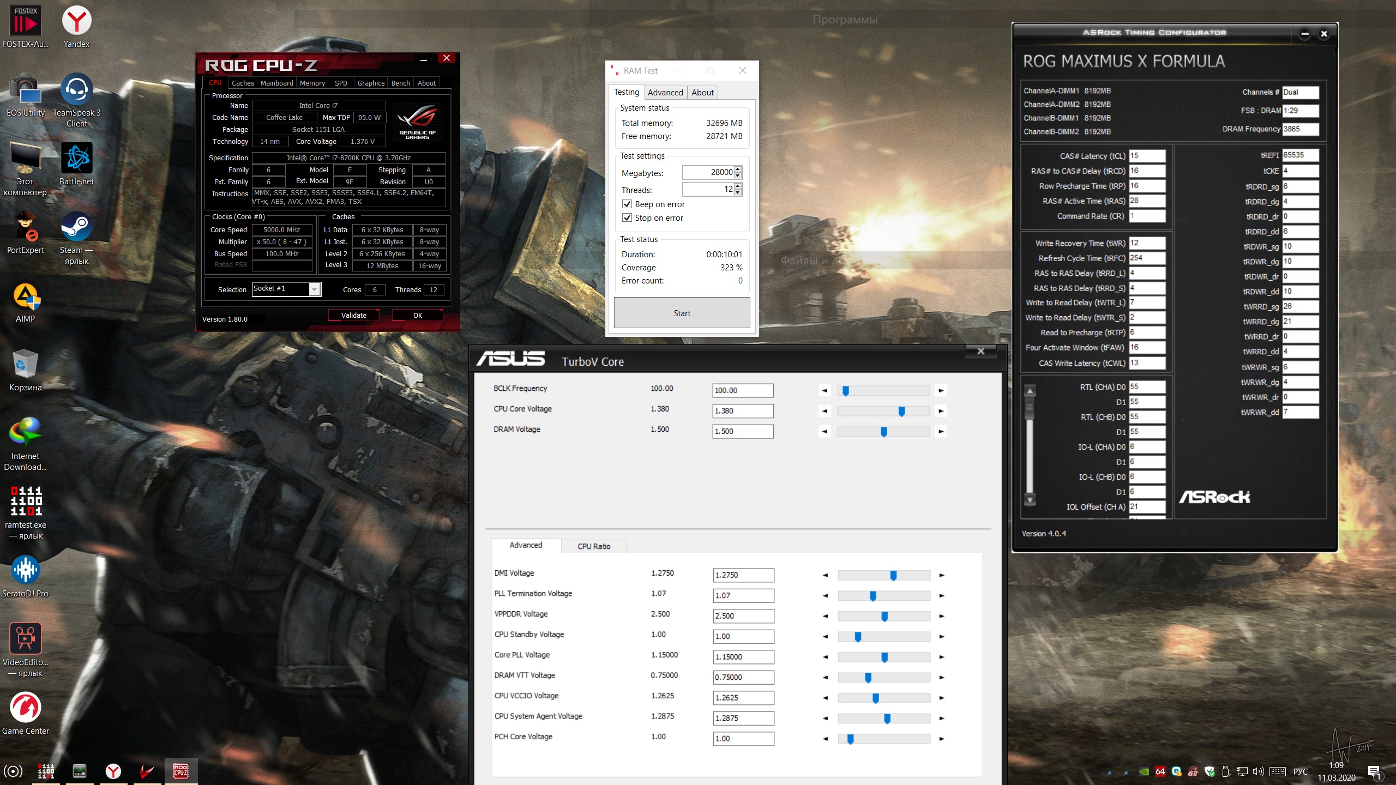Open the ramtest.exe shortcut icon
Viewport: 1396px width, 785px height.
pyautogui.click(x=25, y=502)
